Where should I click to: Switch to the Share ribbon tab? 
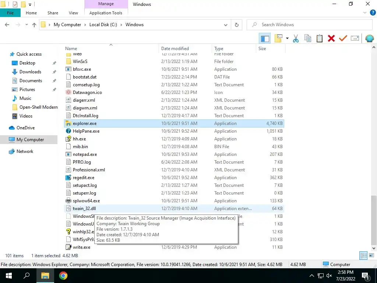tap(53, 13)
